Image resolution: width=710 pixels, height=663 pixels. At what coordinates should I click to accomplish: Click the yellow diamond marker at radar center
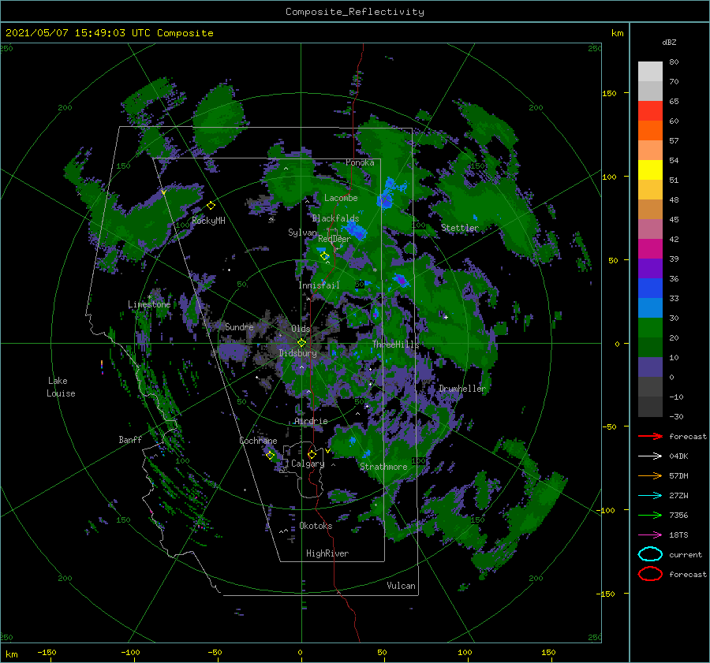301,343
